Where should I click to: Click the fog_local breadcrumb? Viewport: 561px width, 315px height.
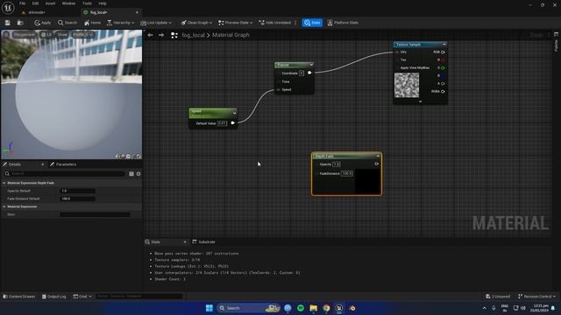(x=193, y=35)
